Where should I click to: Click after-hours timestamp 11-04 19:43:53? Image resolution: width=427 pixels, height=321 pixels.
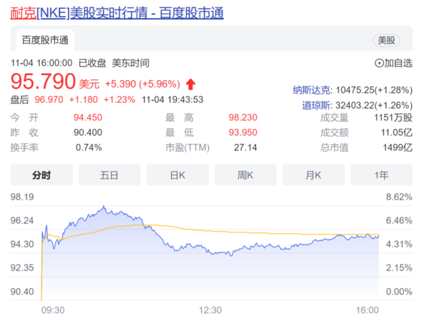click(x=172, y=100)
